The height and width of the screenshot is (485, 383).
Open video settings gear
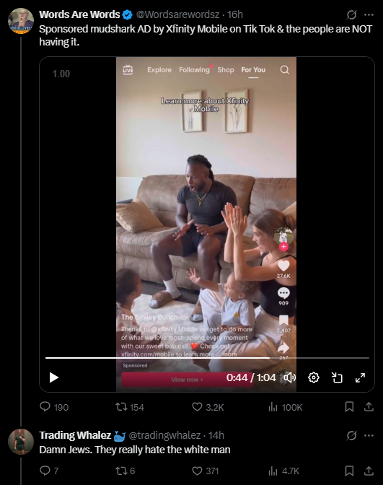point(314,377)
